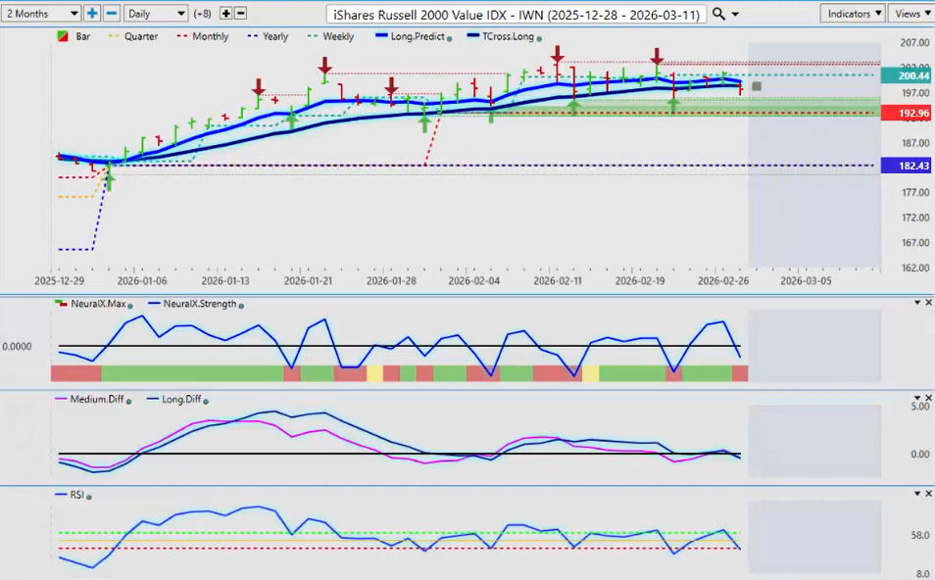Click the symbol search magnifier icon
This screenshot has height=580, width=935.
(x=719, y=14)
